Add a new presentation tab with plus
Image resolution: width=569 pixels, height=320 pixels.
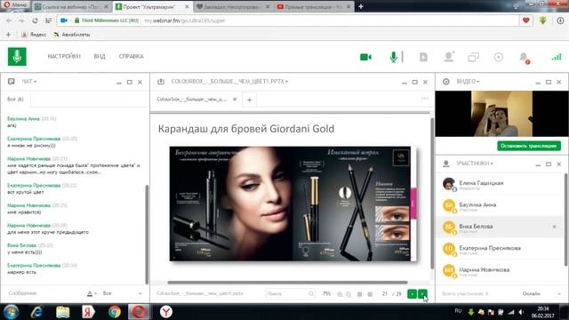point(249,100)
